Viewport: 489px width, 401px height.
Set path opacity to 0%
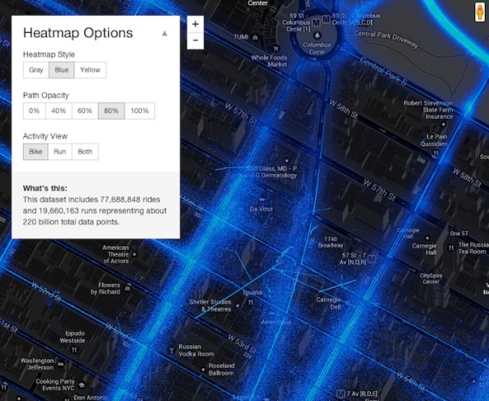pyautogui.click(x=34, y=111)
